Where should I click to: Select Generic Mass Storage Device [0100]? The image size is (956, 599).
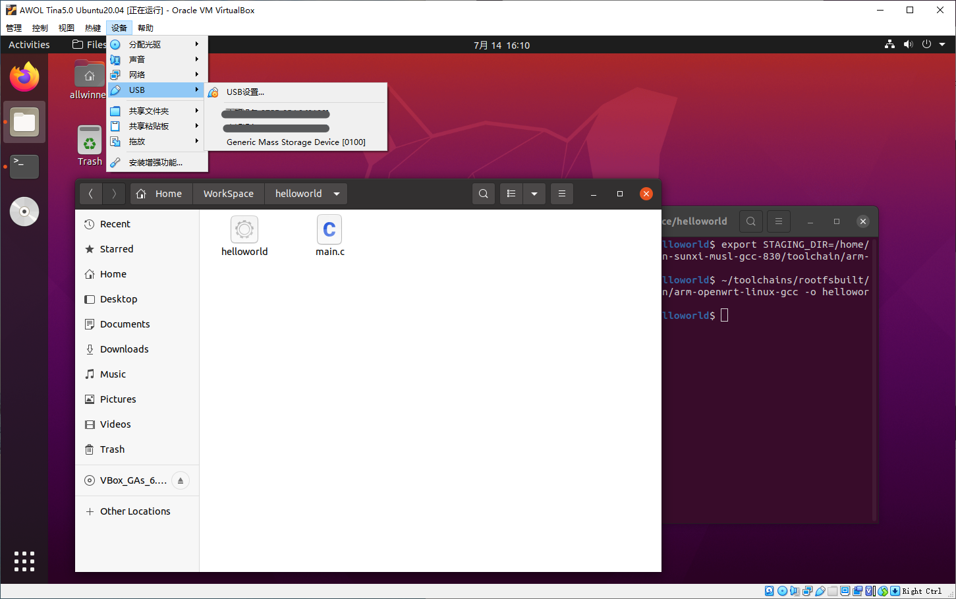pos(296,142)
